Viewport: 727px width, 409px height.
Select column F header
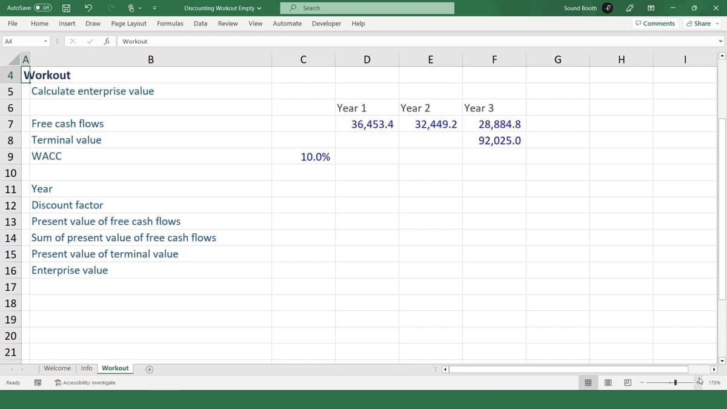pyautogui.click(x=494, y=59)
